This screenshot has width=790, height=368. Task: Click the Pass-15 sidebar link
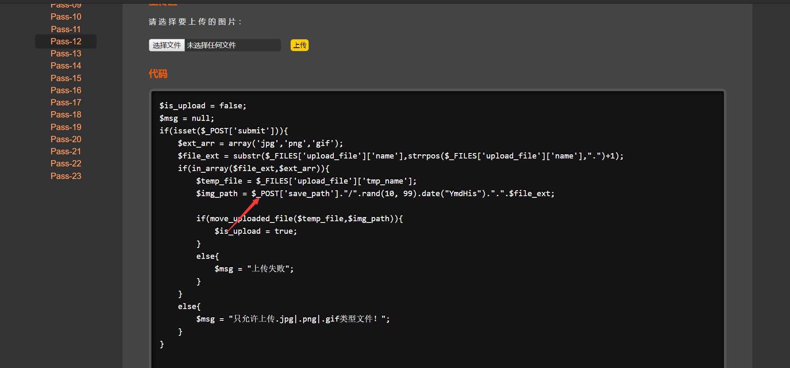pos(66,78)
